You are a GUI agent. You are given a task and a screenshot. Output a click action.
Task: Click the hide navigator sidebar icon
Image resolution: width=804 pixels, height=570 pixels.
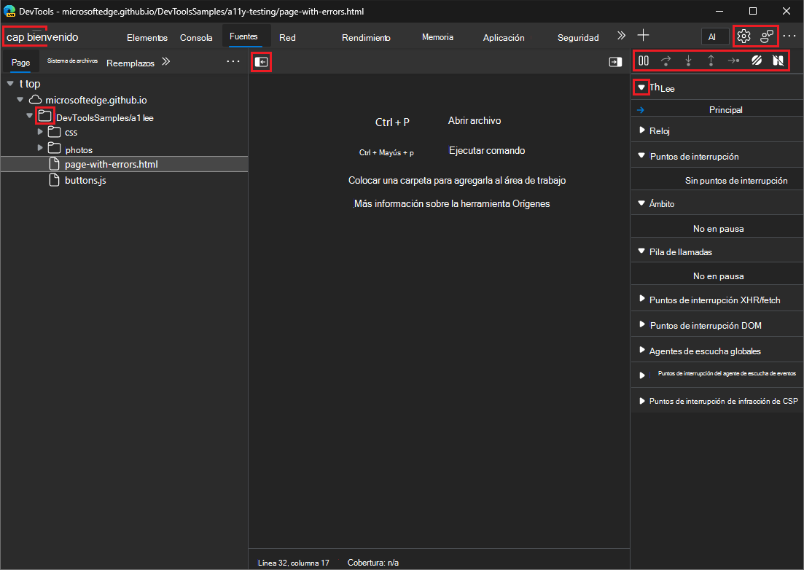pos(262,62)
